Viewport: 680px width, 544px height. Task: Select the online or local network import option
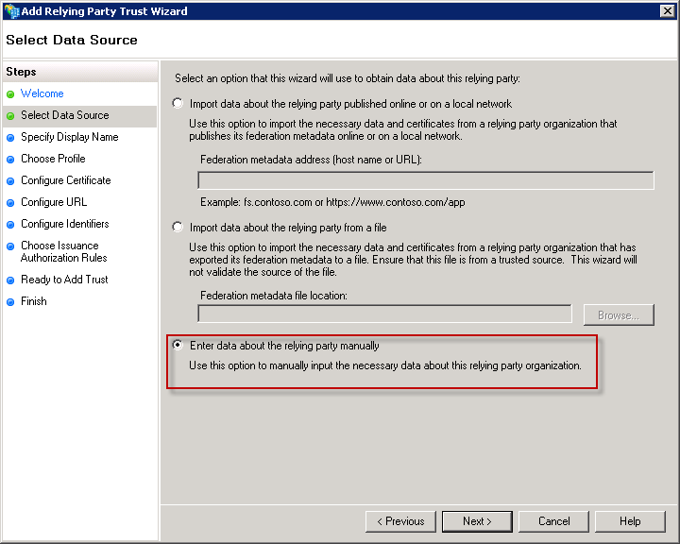tap(178, 103)
